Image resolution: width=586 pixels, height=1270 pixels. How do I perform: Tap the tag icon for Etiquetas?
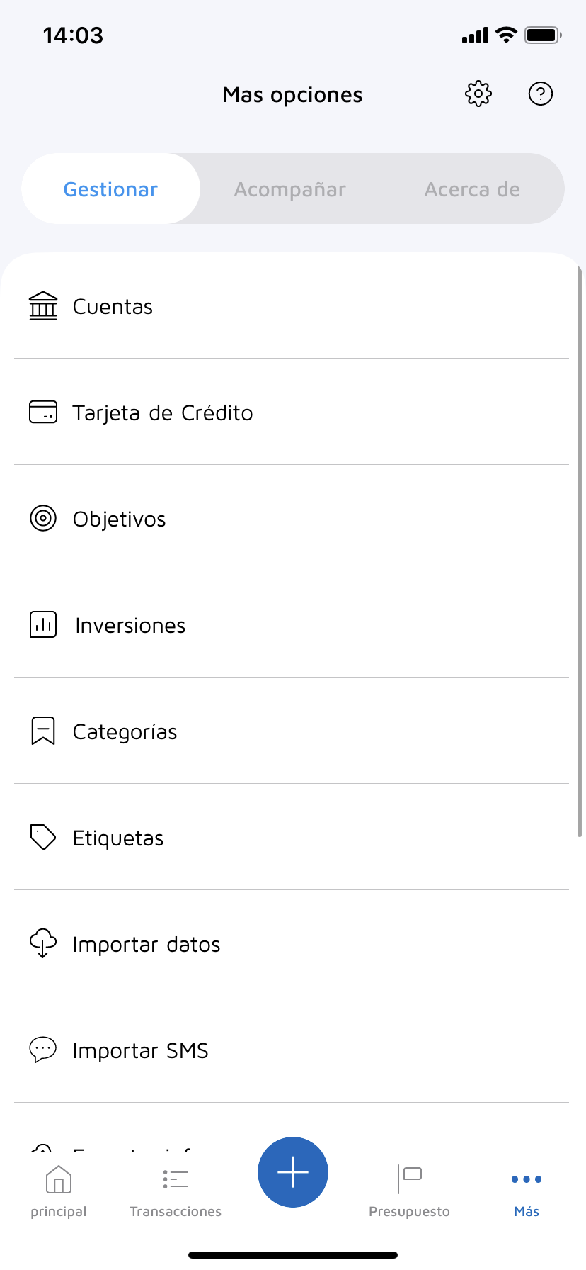coord(43,837)
